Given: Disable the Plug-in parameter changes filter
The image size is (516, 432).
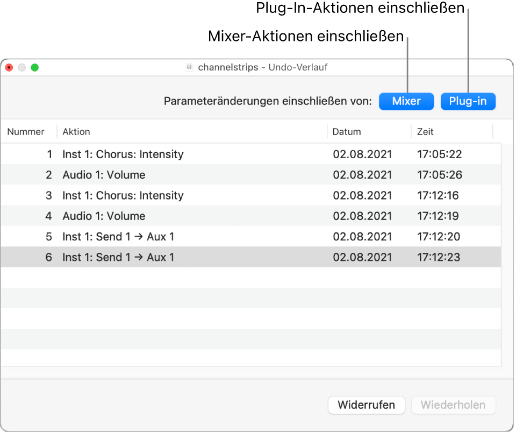Looking at the screenshot, I should click(x=468, y=101).
